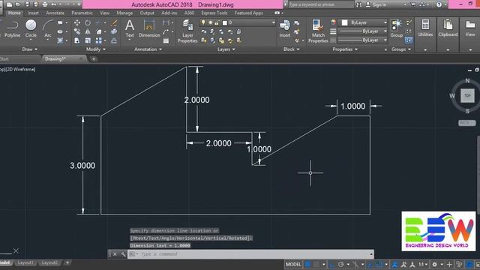Open the Parametric ribbon tab

click(82, 13)
